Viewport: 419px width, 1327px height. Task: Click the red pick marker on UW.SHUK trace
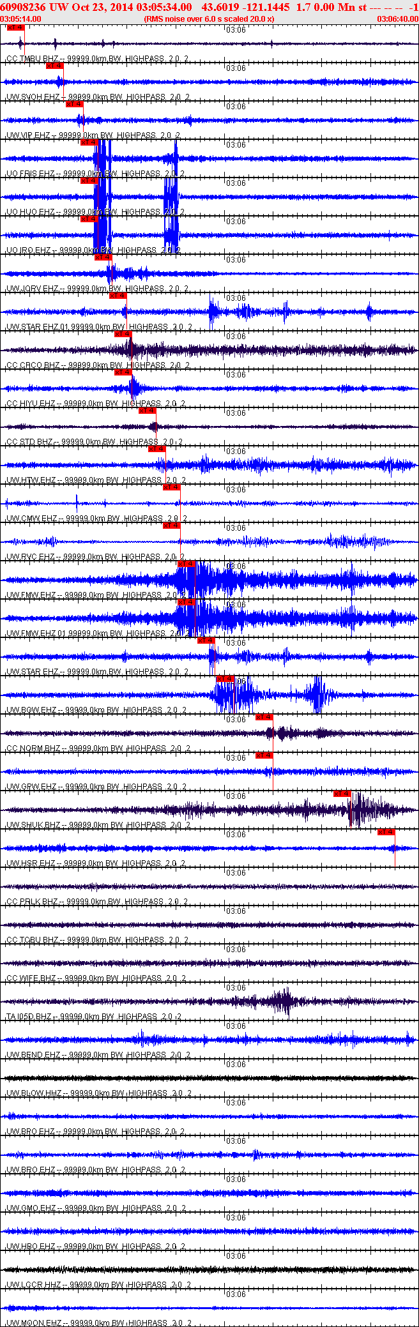tap(342, 794)
